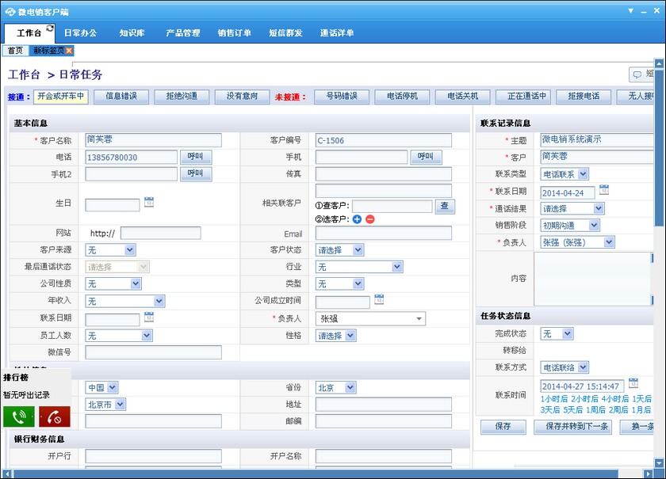Open the 通话详单 menu

[337, 32]
